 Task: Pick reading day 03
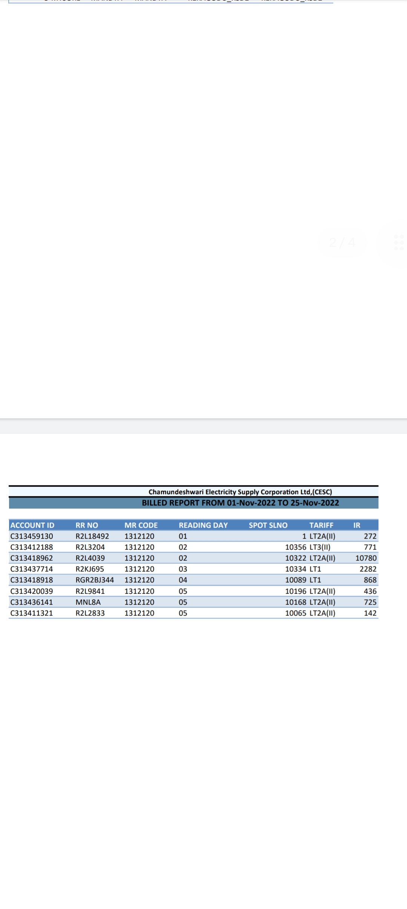coord(183,569)
